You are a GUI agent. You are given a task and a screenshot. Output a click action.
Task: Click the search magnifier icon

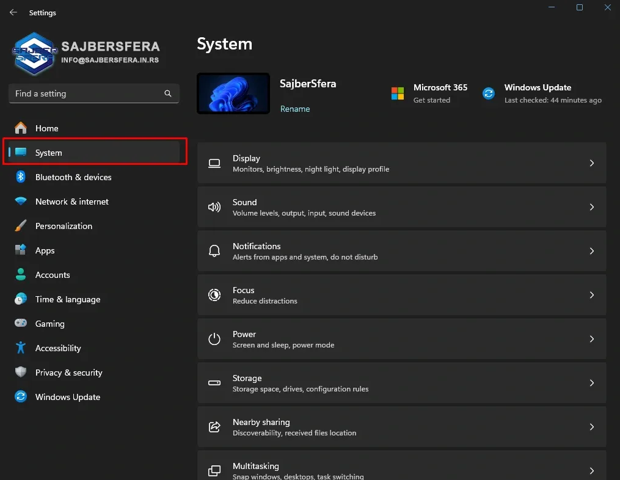tap(168, 93)
